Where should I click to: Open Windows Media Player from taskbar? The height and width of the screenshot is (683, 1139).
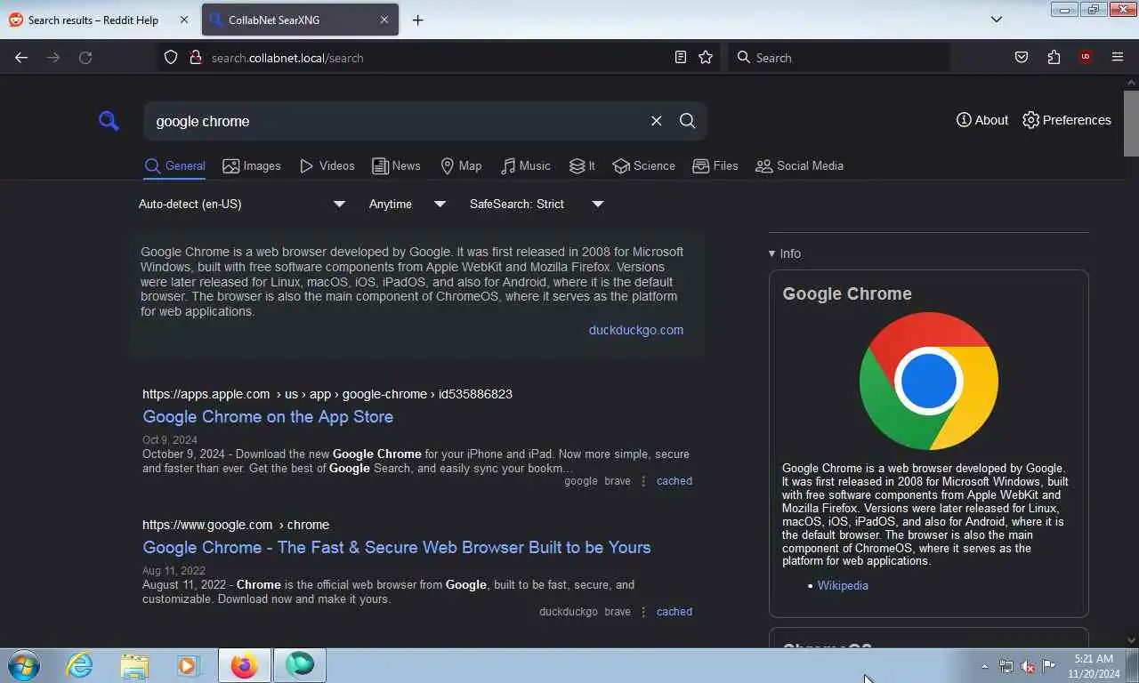(188, 665)
